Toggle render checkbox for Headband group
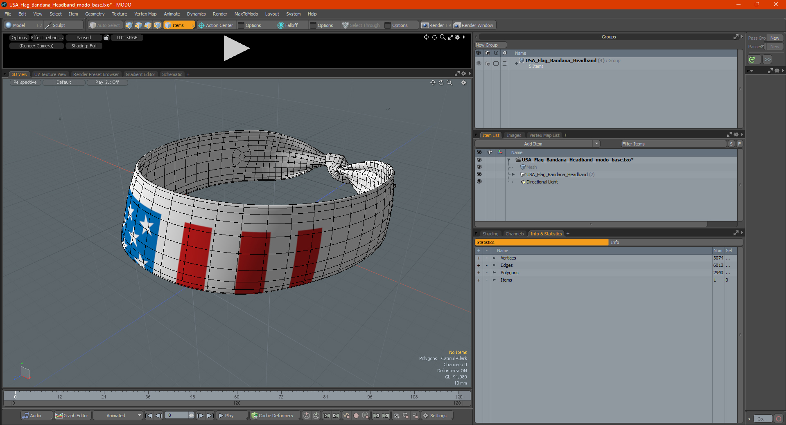Screen dimensions: 786x425 (x=496, y=63)
